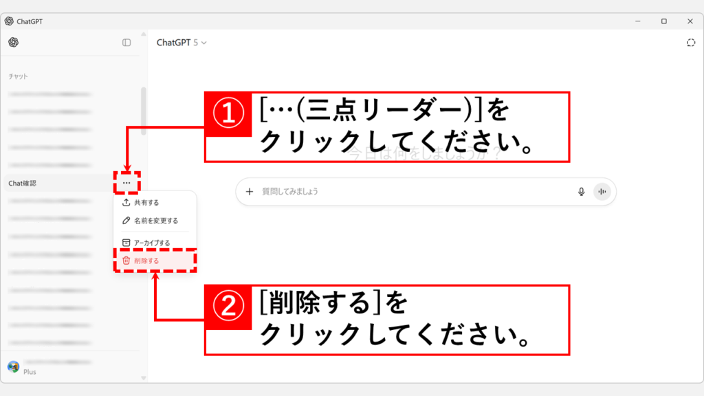Click the user avatar at sidebar bottom
The image size is (704, 396).
(x=13, y=366)
